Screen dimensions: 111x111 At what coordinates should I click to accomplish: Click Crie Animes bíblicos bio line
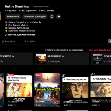pos(17,25)
